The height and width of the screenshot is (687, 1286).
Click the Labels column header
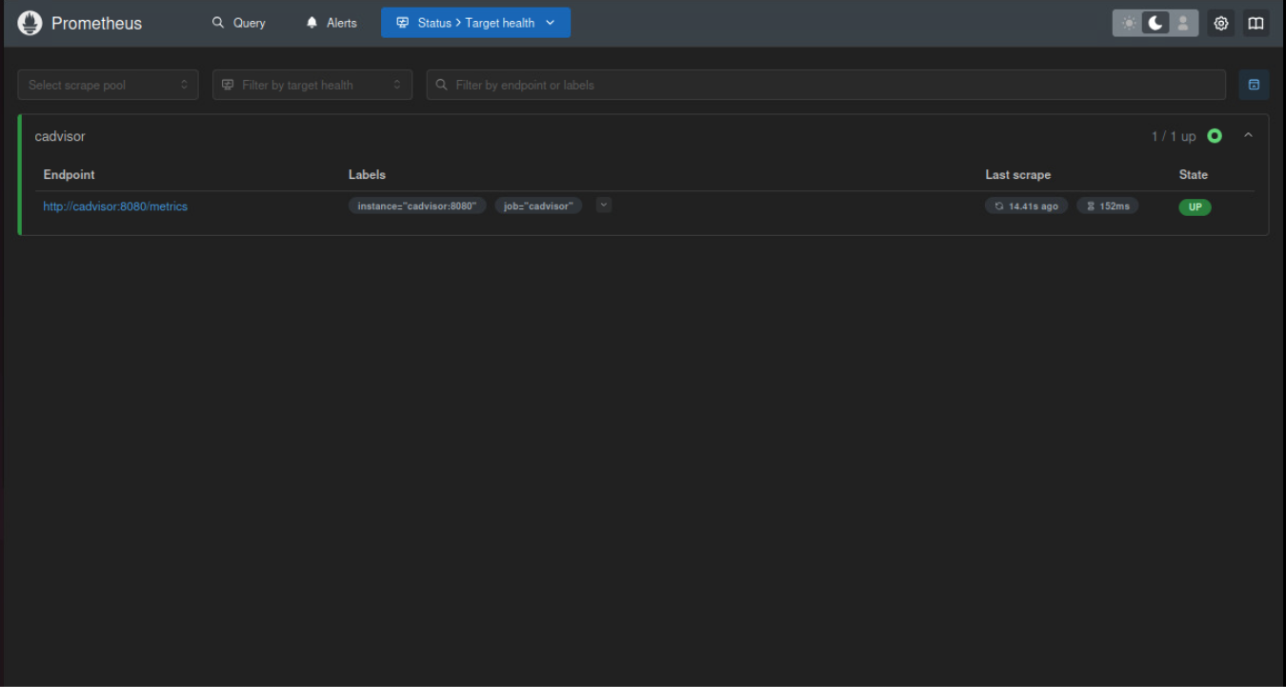tap(367, 174)
